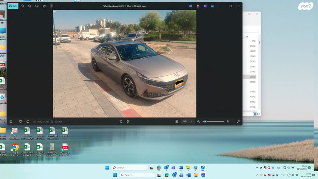
Task: Rotate the photo with the rotate icon
Action: pos(22,6)
